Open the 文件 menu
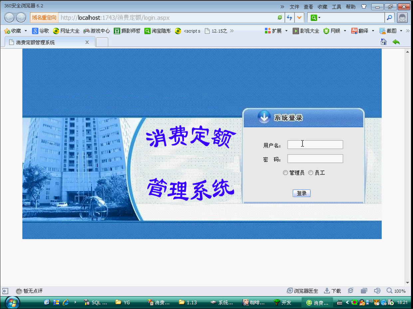The width and height of the screenshot is (413, 309). click(294, 7)
